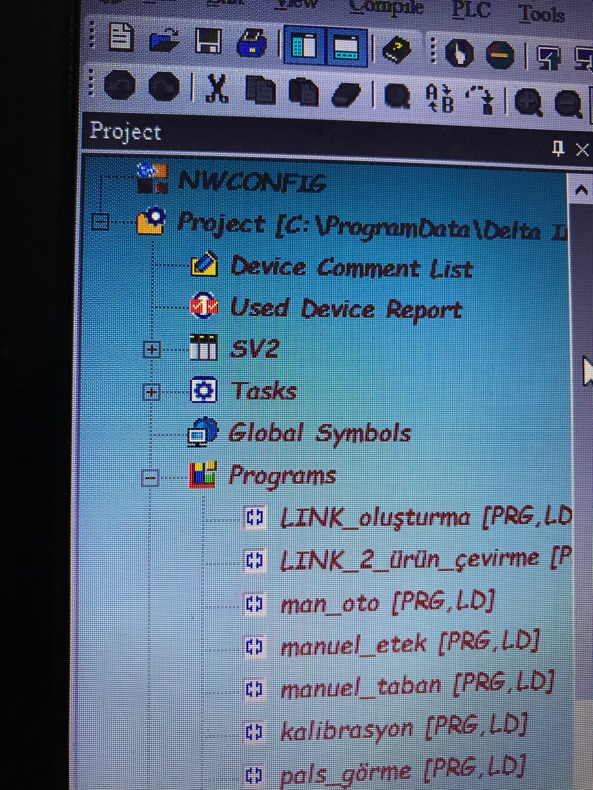
Task: Open the pals_görme program
Action: [x=403, y=770]
